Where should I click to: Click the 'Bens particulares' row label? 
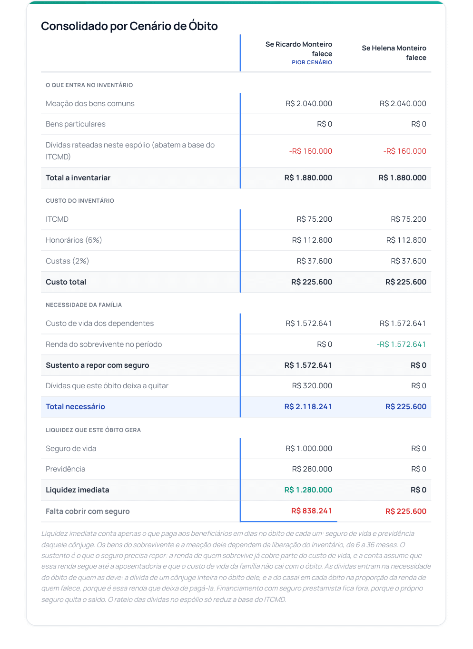[76, 124]
